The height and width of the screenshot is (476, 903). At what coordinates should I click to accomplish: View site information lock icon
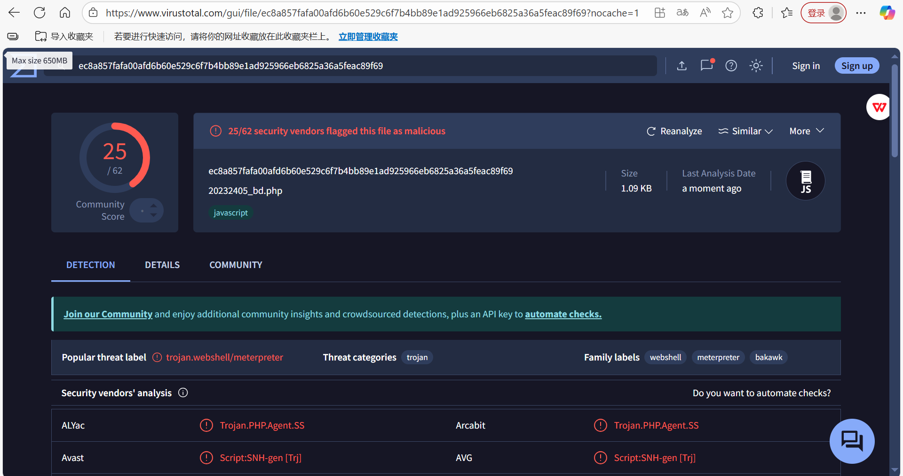pos(94,13)
